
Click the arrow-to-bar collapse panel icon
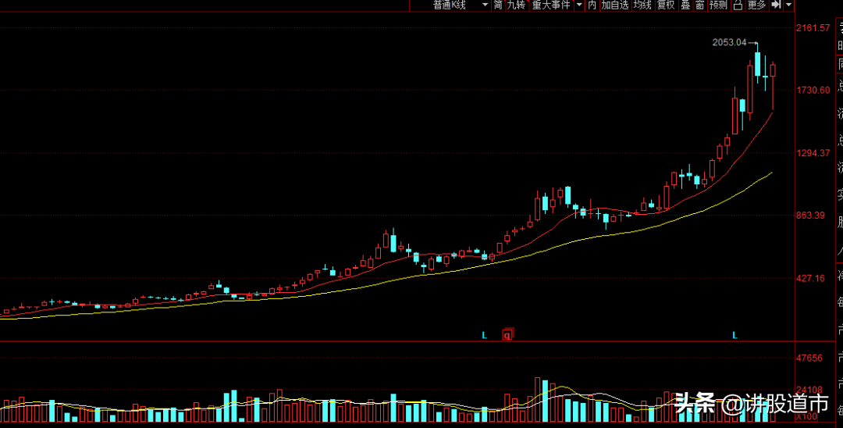tap(776, 5)
